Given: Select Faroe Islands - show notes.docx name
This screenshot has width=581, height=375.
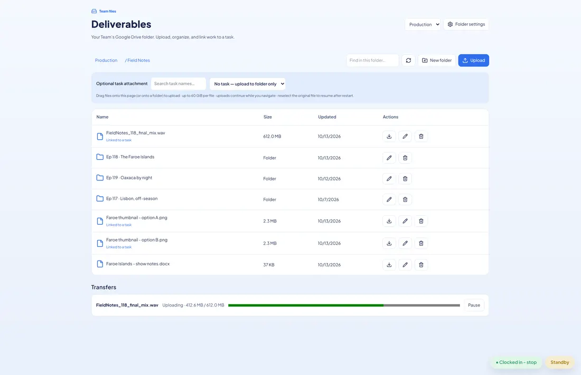Looking at the screenshot, I should [x=138, y=264].
